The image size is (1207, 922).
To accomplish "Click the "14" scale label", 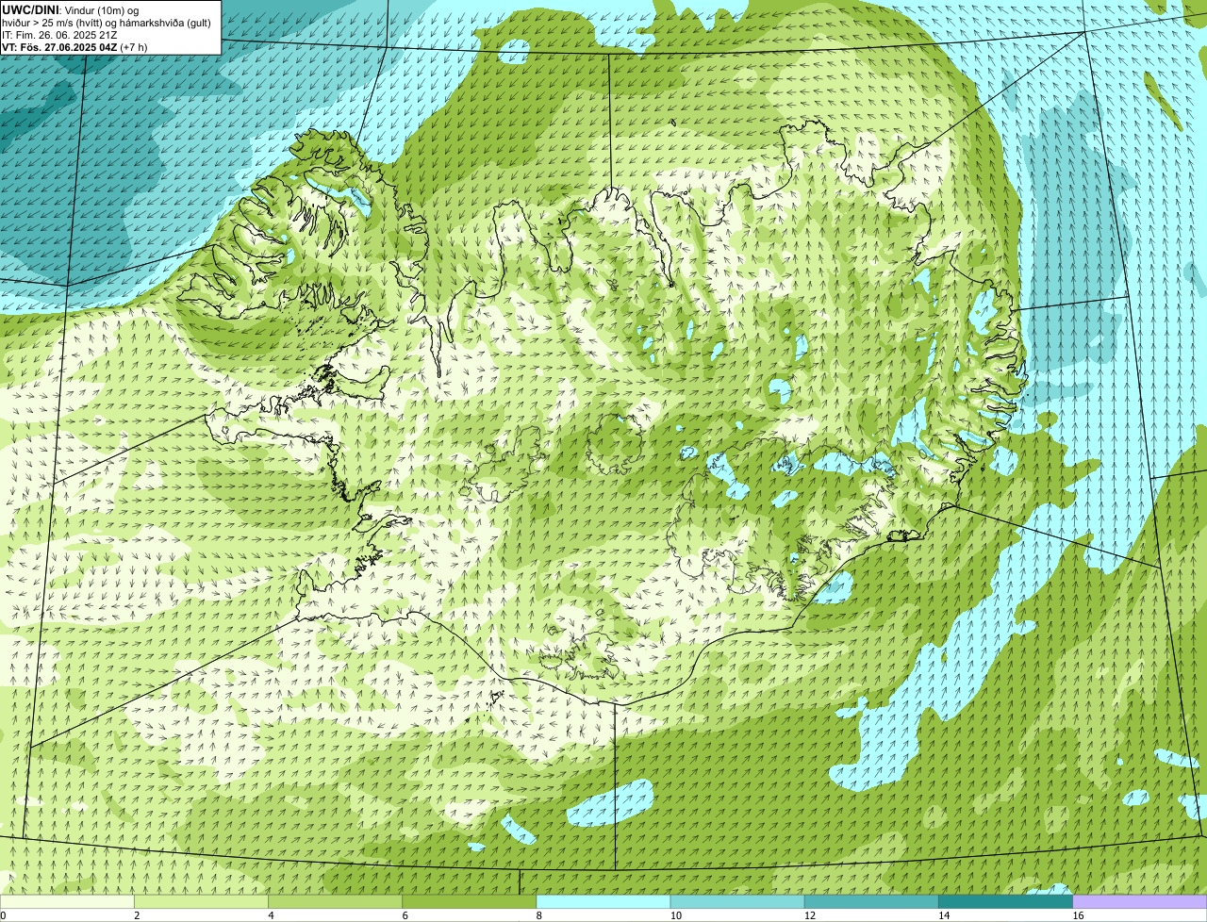I will coord(944,915).
